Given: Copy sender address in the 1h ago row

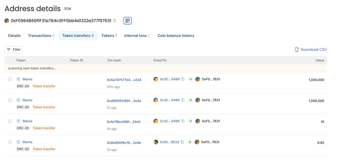Looking at the screenshot, I should (183, 100).
